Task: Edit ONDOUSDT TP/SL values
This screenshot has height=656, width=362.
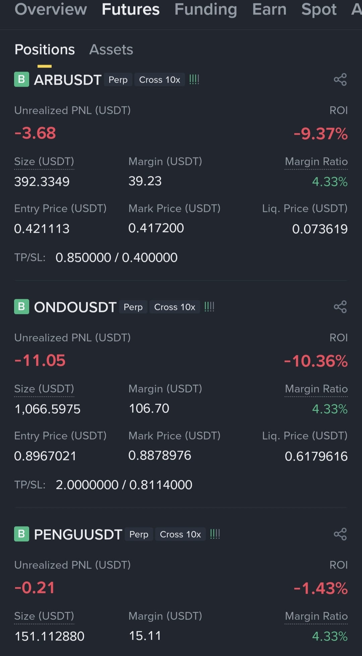Action: [124, 485]
